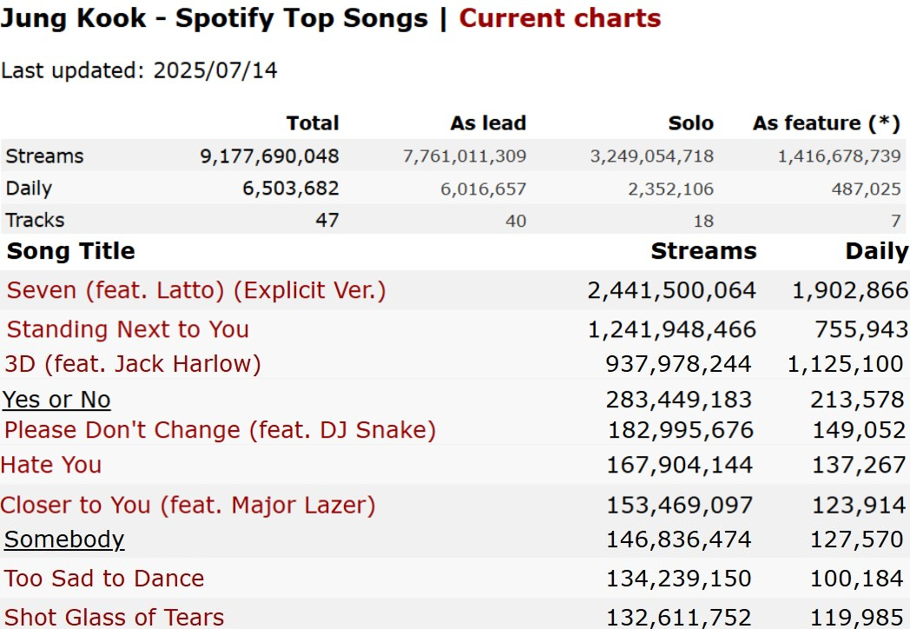Image resolution: width=910 pixels, height=629 pixels.
Task: Select the total streams value 9,177,690,048
Action: point(269,156)
